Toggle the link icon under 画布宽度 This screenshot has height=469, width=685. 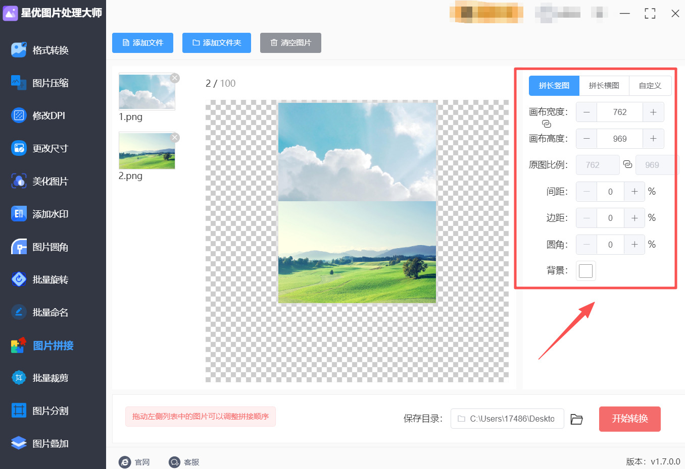point(547,124)
